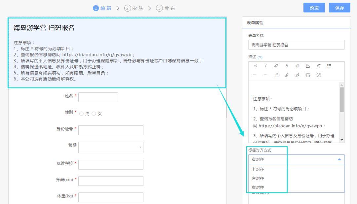Viewport: 357px width, 204px height.
Task: Expand the description editor to fullscreen
Action: click(318, 75)
